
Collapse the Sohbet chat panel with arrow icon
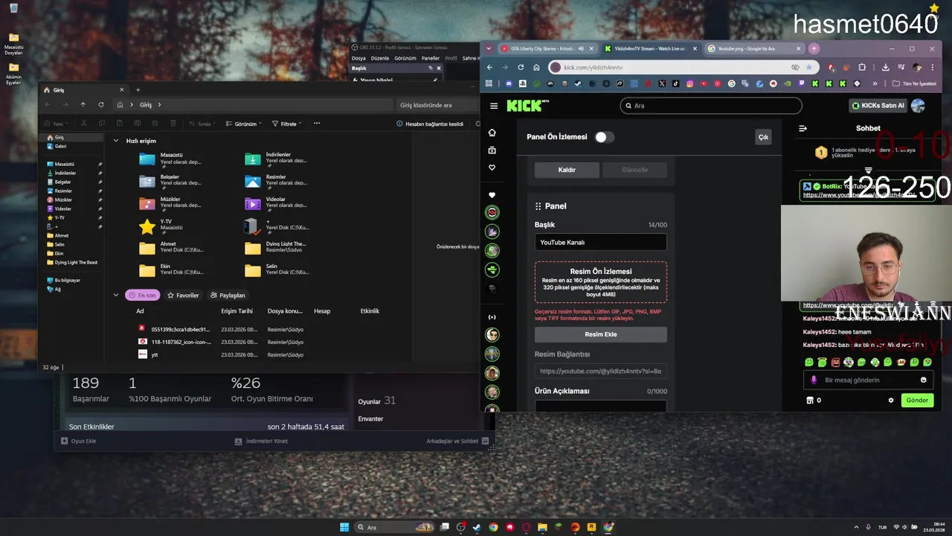(x=803, y=128)
